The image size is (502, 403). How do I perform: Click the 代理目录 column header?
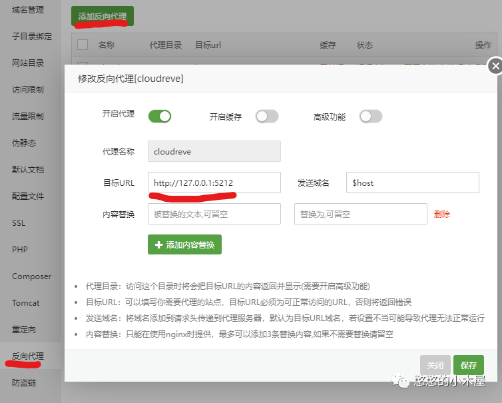166,45
